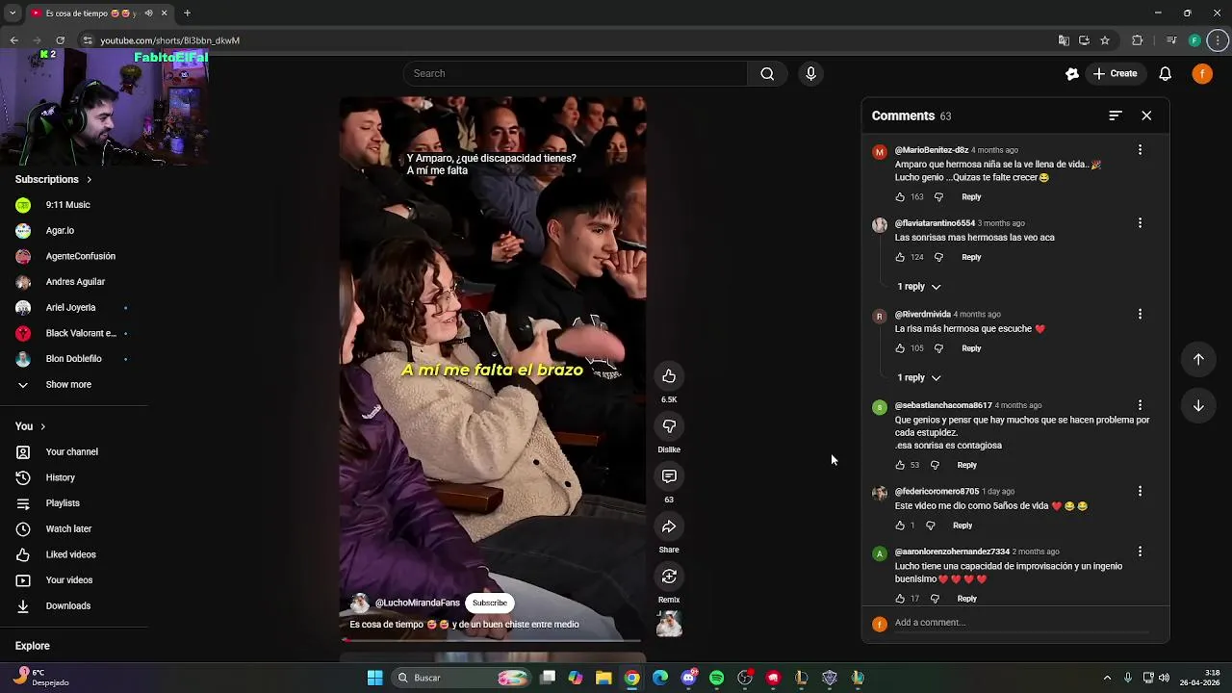Viewport: 1232px width, 693px height.
Task: Open Liked videos in sidebar
Action: pyautogui.click(x=70, y=554)
